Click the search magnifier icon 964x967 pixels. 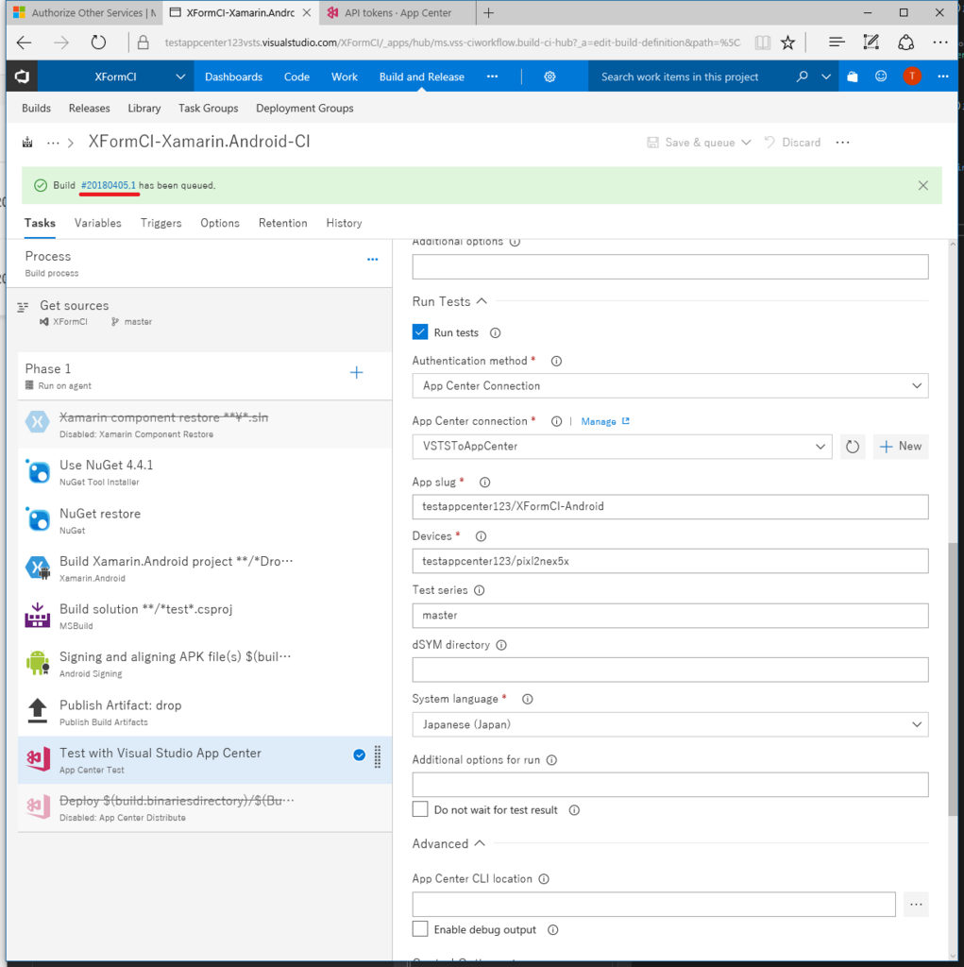[802, 76]
